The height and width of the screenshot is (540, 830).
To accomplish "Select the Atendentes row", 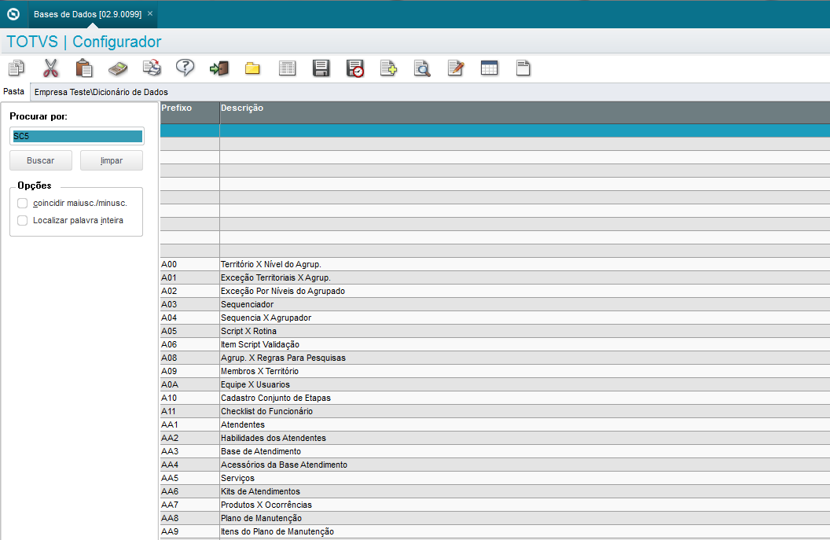I will pyautogui.click(x=495, y=424).
